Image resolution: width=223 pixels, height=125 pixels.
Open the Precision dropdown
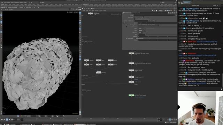tap(140, 33)
